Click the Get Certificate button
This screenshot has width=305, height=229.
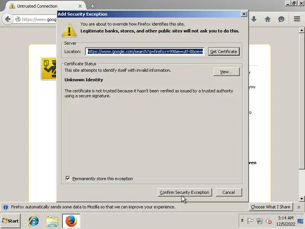(224, 52)
